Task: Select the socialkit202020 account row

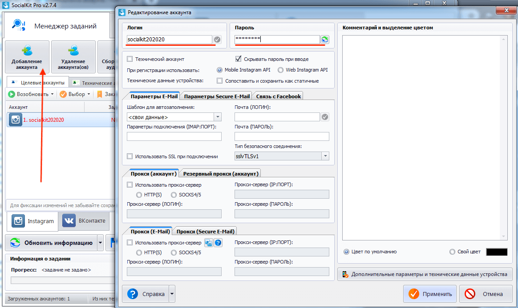Action: coord(61,120)
